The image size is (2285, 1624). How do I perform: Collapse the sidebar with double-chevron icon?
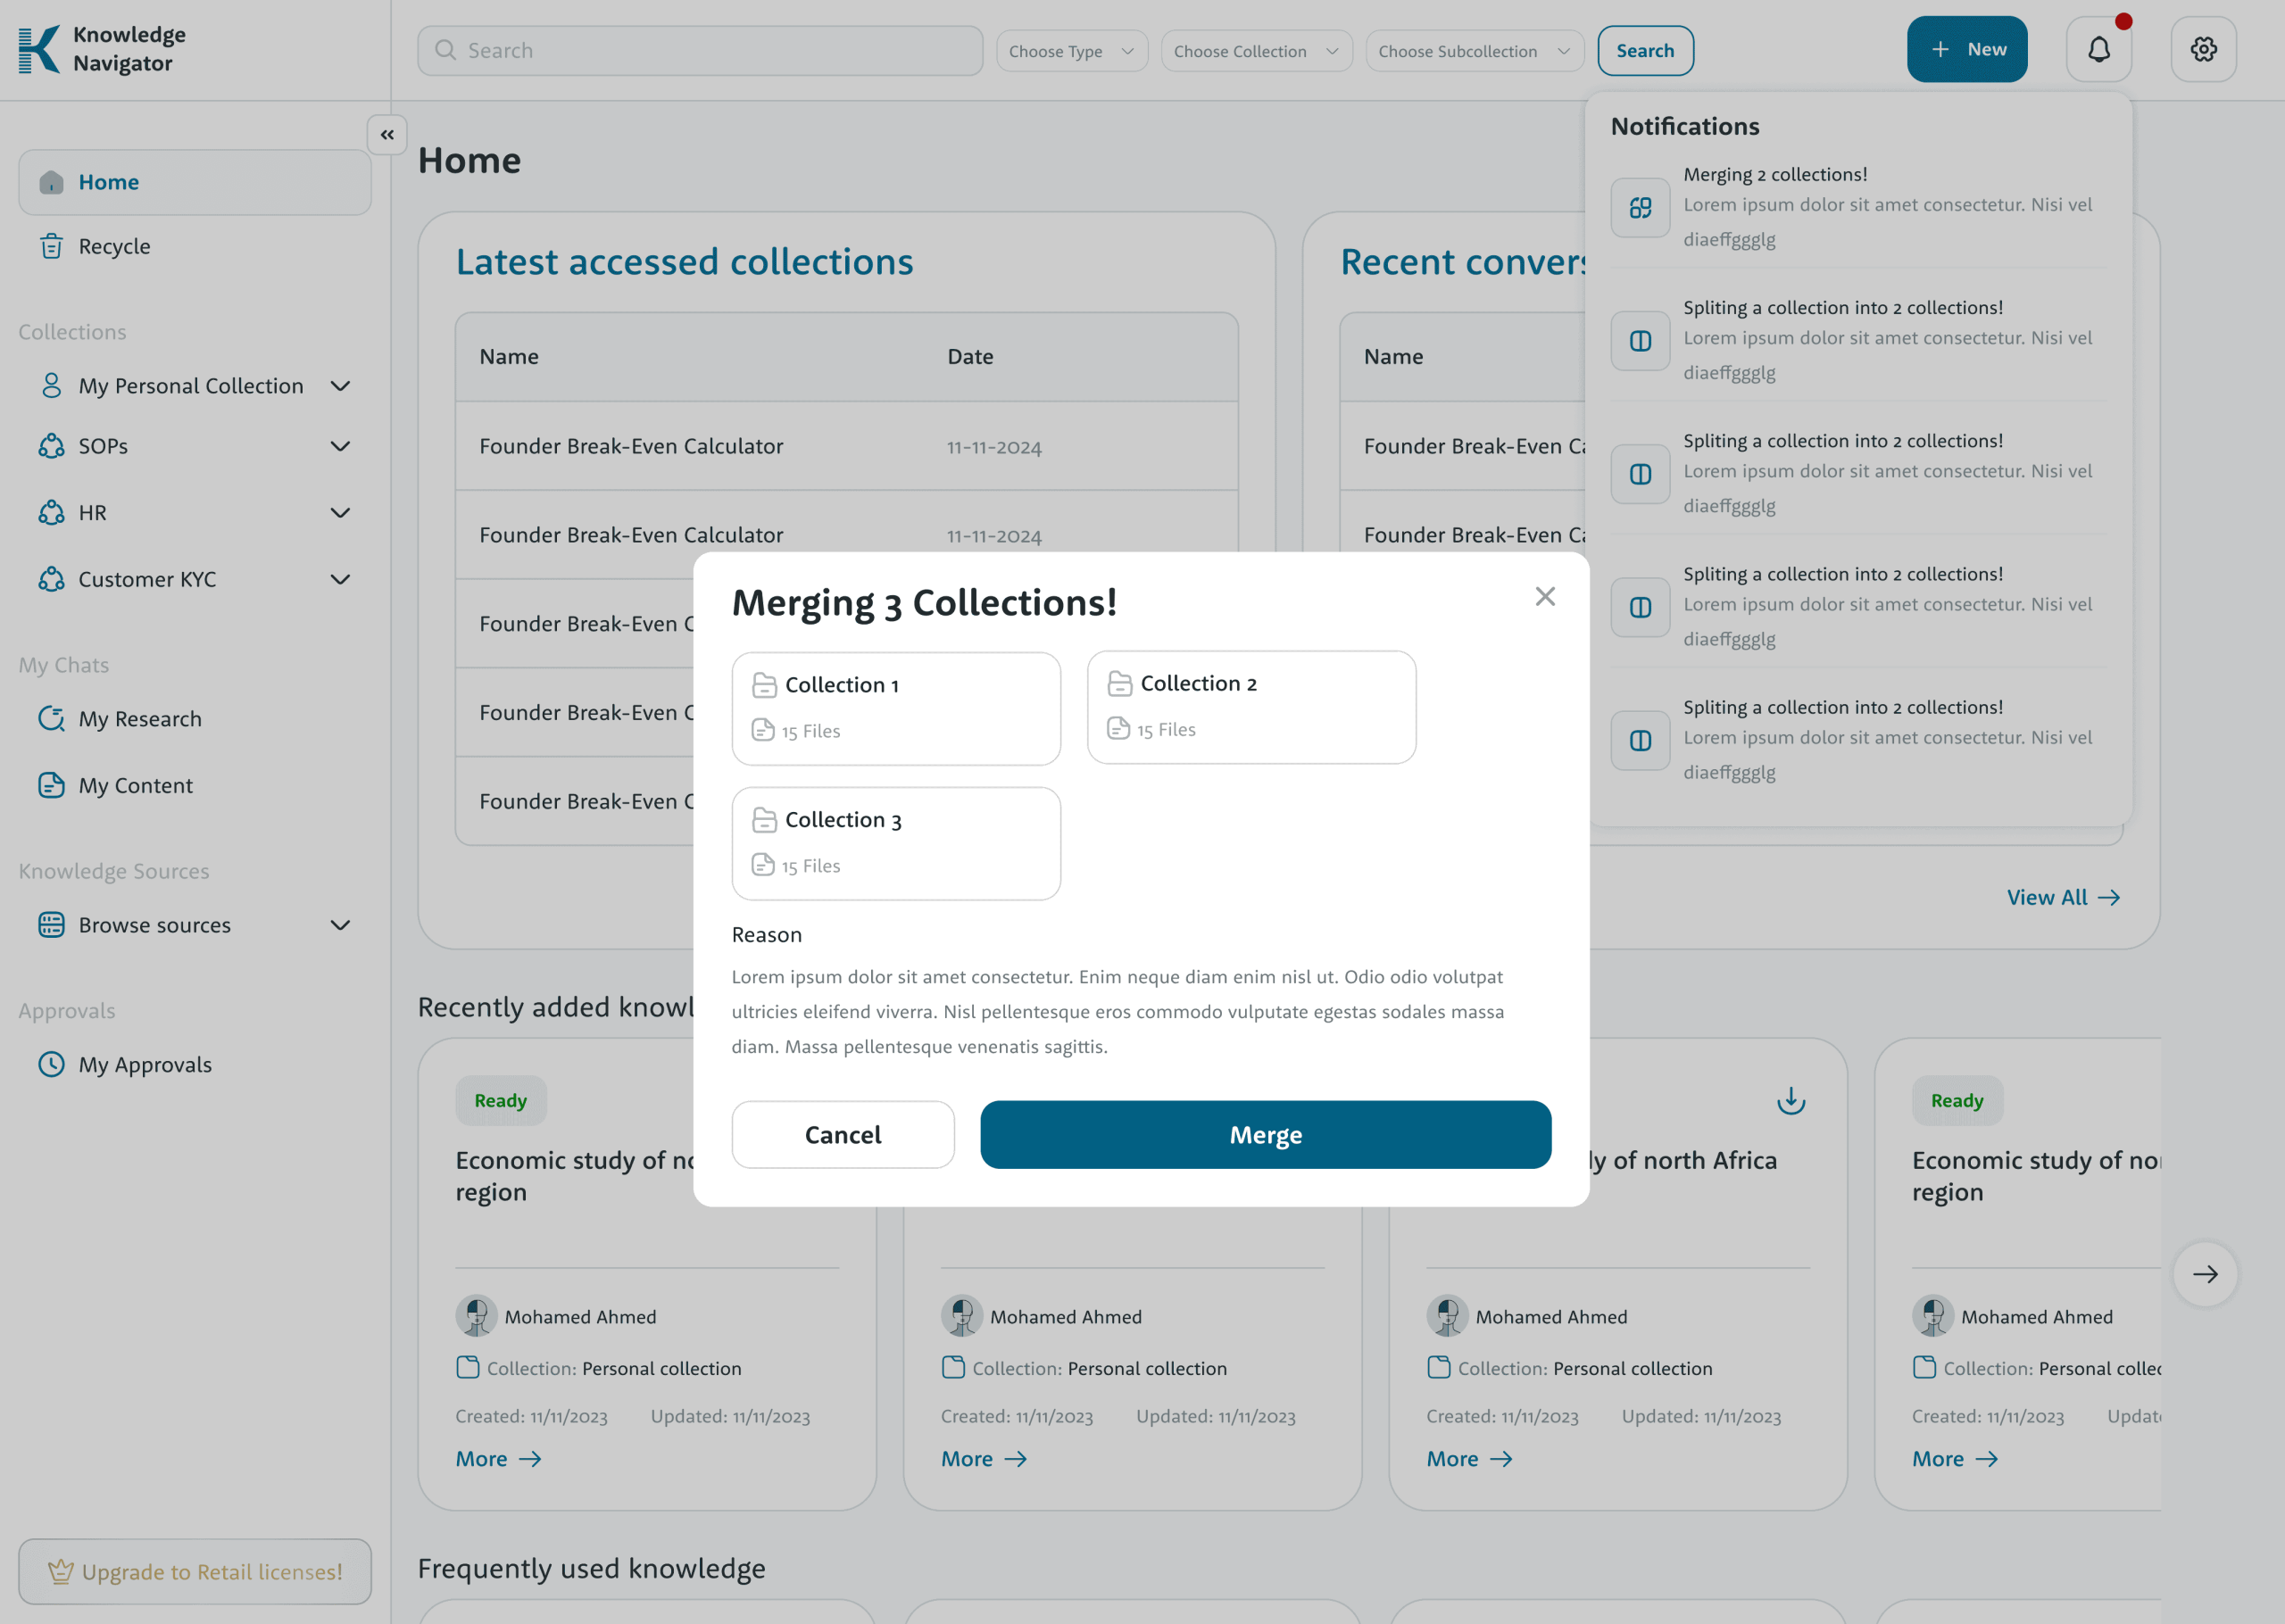pos(387,134)
